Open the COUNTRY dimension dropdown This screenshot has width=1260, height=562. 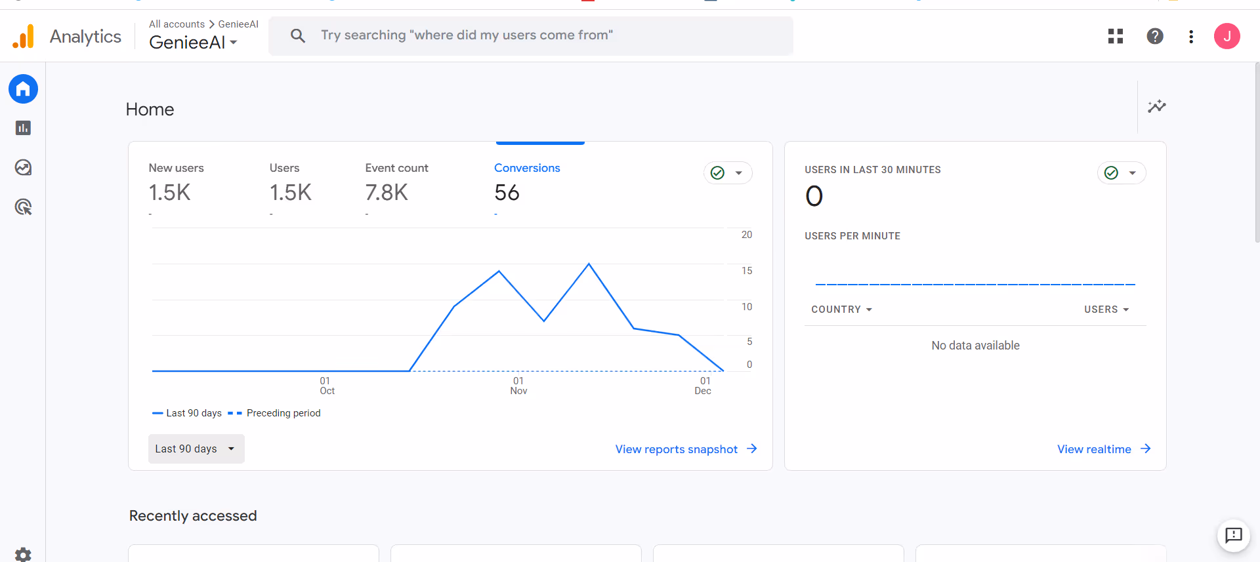click(x=842, y=310)
